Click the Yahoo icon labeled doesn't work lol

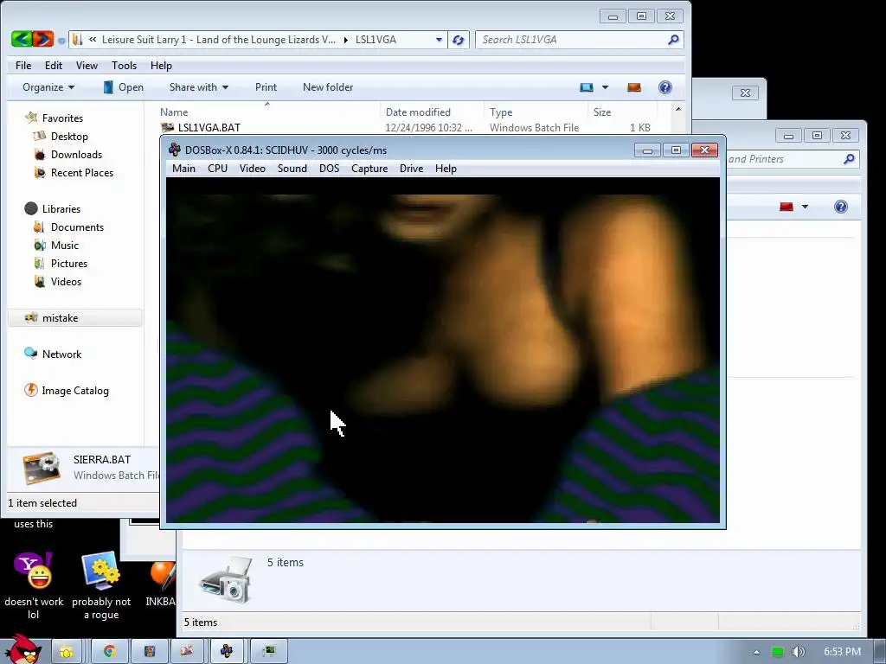[34, 571]
